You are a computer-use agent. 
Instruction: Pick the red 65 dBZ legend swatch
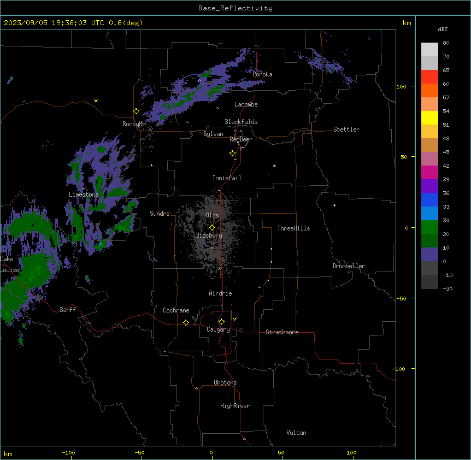[x=429, y=77]
